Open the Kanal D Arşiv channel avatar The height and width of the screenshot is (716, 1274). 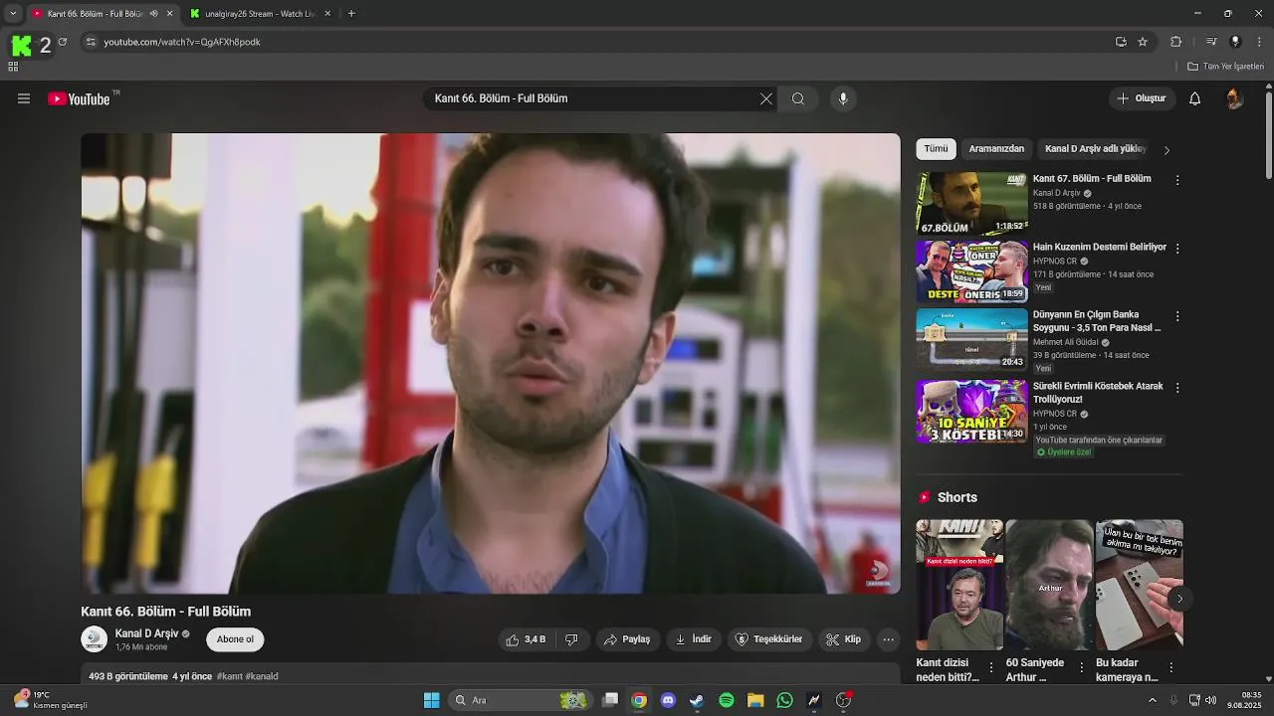pyautogui.click(x=95, y=639)
